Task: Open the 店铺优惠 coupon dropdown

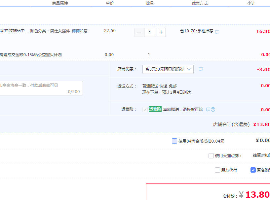Action: click(168, 69)
